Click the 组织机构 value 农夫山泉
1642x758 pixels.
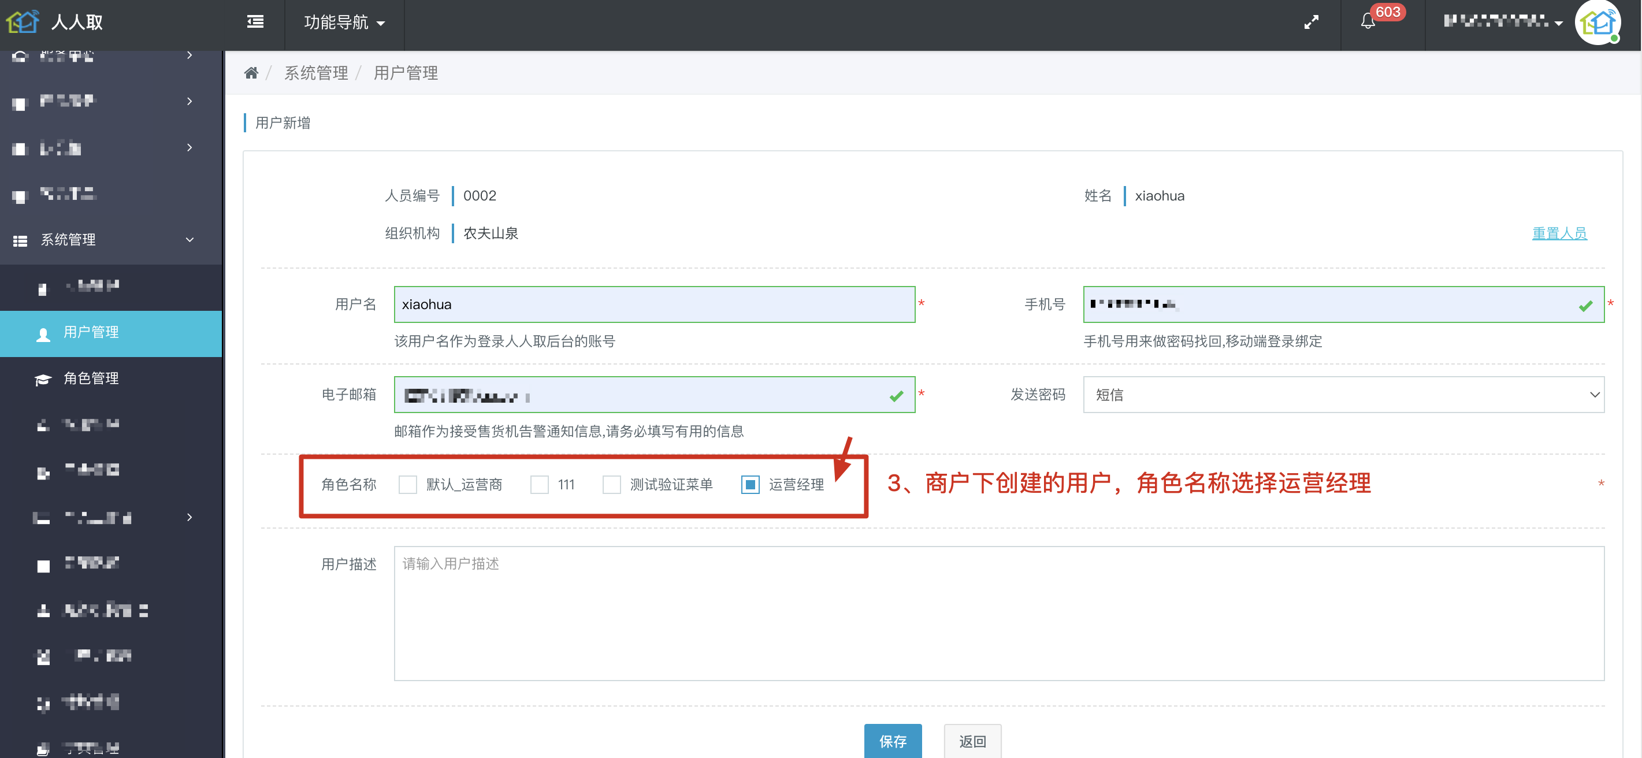490,233
